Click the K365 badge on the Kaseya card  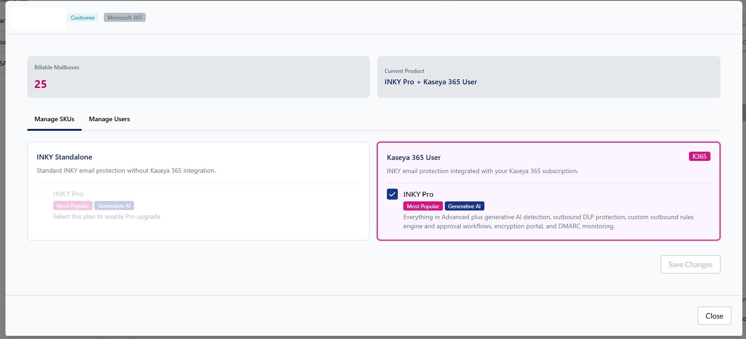tap(700, 156)
